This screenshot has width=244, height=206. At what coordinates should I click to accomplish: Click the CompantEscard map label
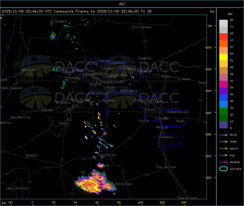178,112
